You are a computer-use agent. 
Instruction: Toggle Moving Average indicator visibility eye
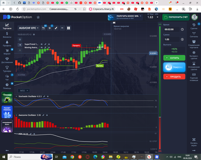click(x=42, y=47)
